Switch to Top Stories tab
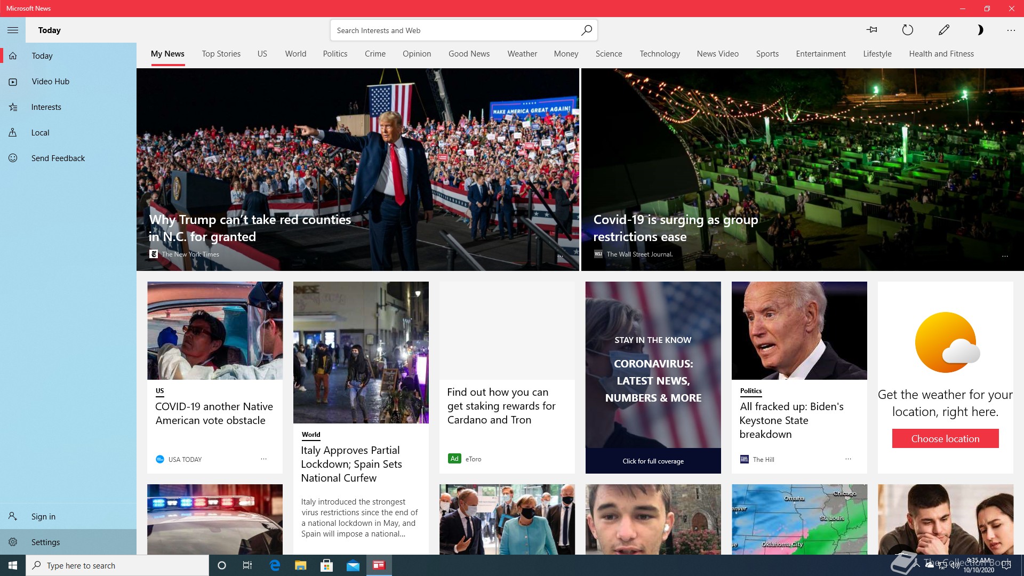The height and width of the screenshot is (576, 1024). tap(221, 54)
